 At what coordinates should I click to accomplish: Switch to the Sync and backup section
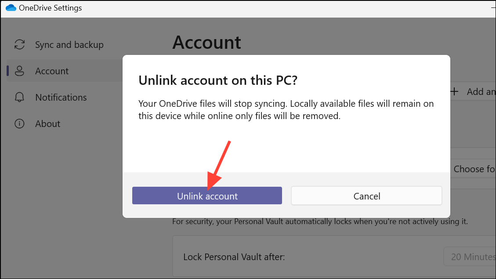click(69, 44)
